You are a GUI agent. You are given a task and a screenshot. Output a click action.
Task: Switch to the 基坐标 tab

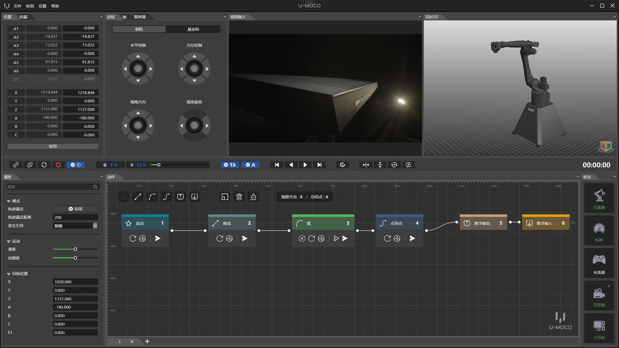click(x=193, y=29)
